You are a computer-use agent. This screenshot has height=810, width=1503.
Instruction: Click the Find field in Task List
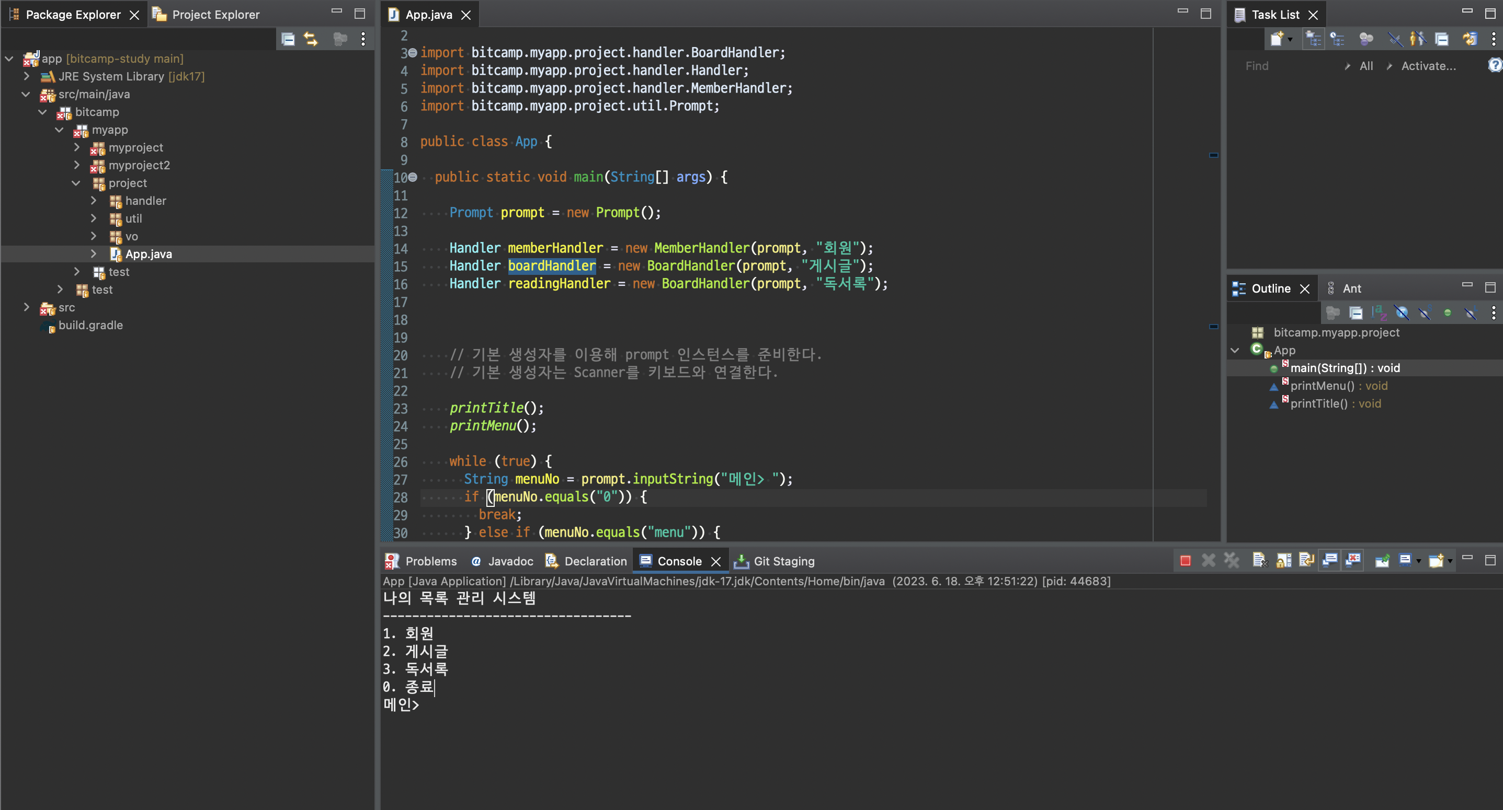click(1284, 66)
